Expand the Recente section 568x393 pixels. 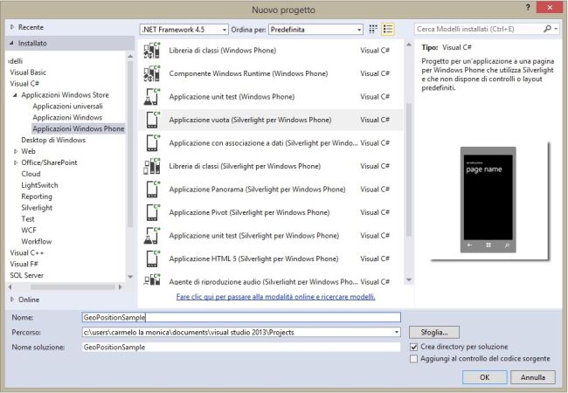[x=12, y=27]
